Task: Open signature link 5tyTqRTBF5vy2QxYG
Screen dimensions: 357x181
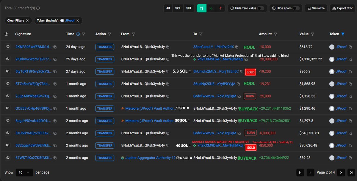Action: 33,71
